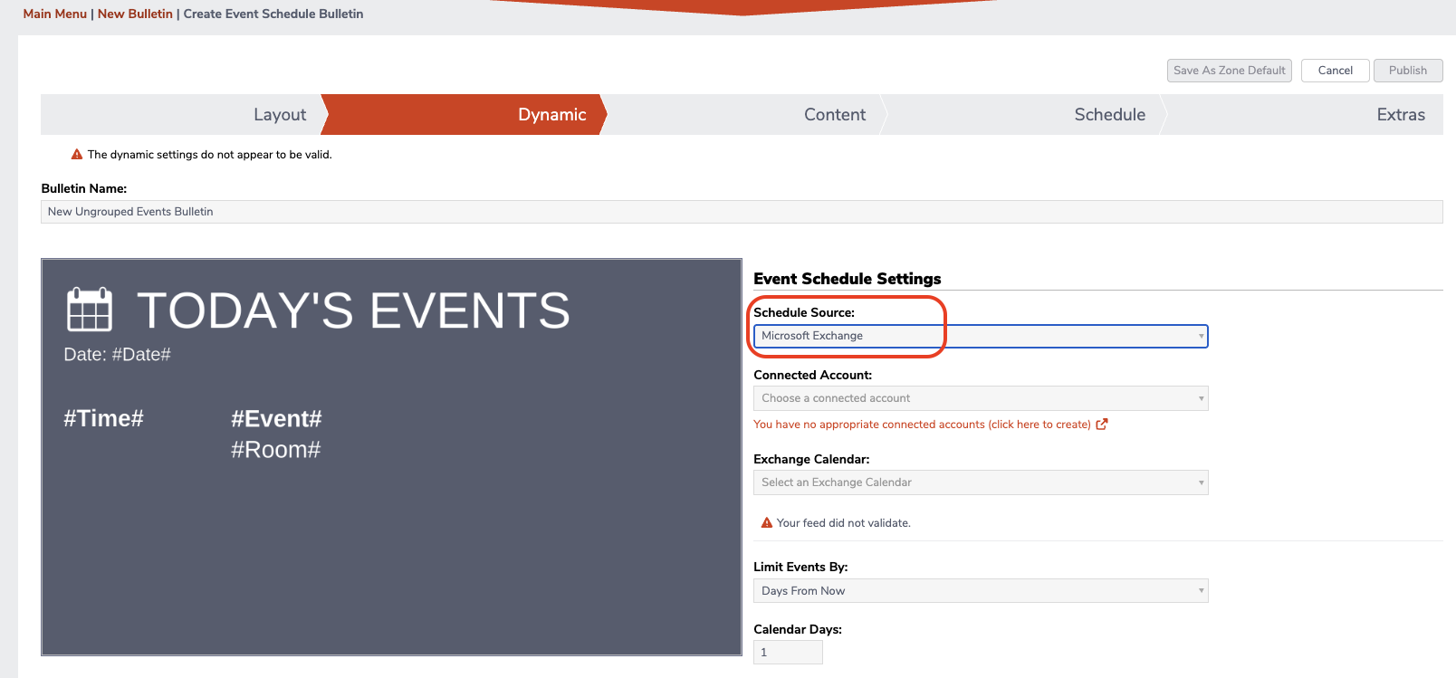Switch to the Extras step tab
The width and height of the screenshot is (1456, 678).
1304,115
